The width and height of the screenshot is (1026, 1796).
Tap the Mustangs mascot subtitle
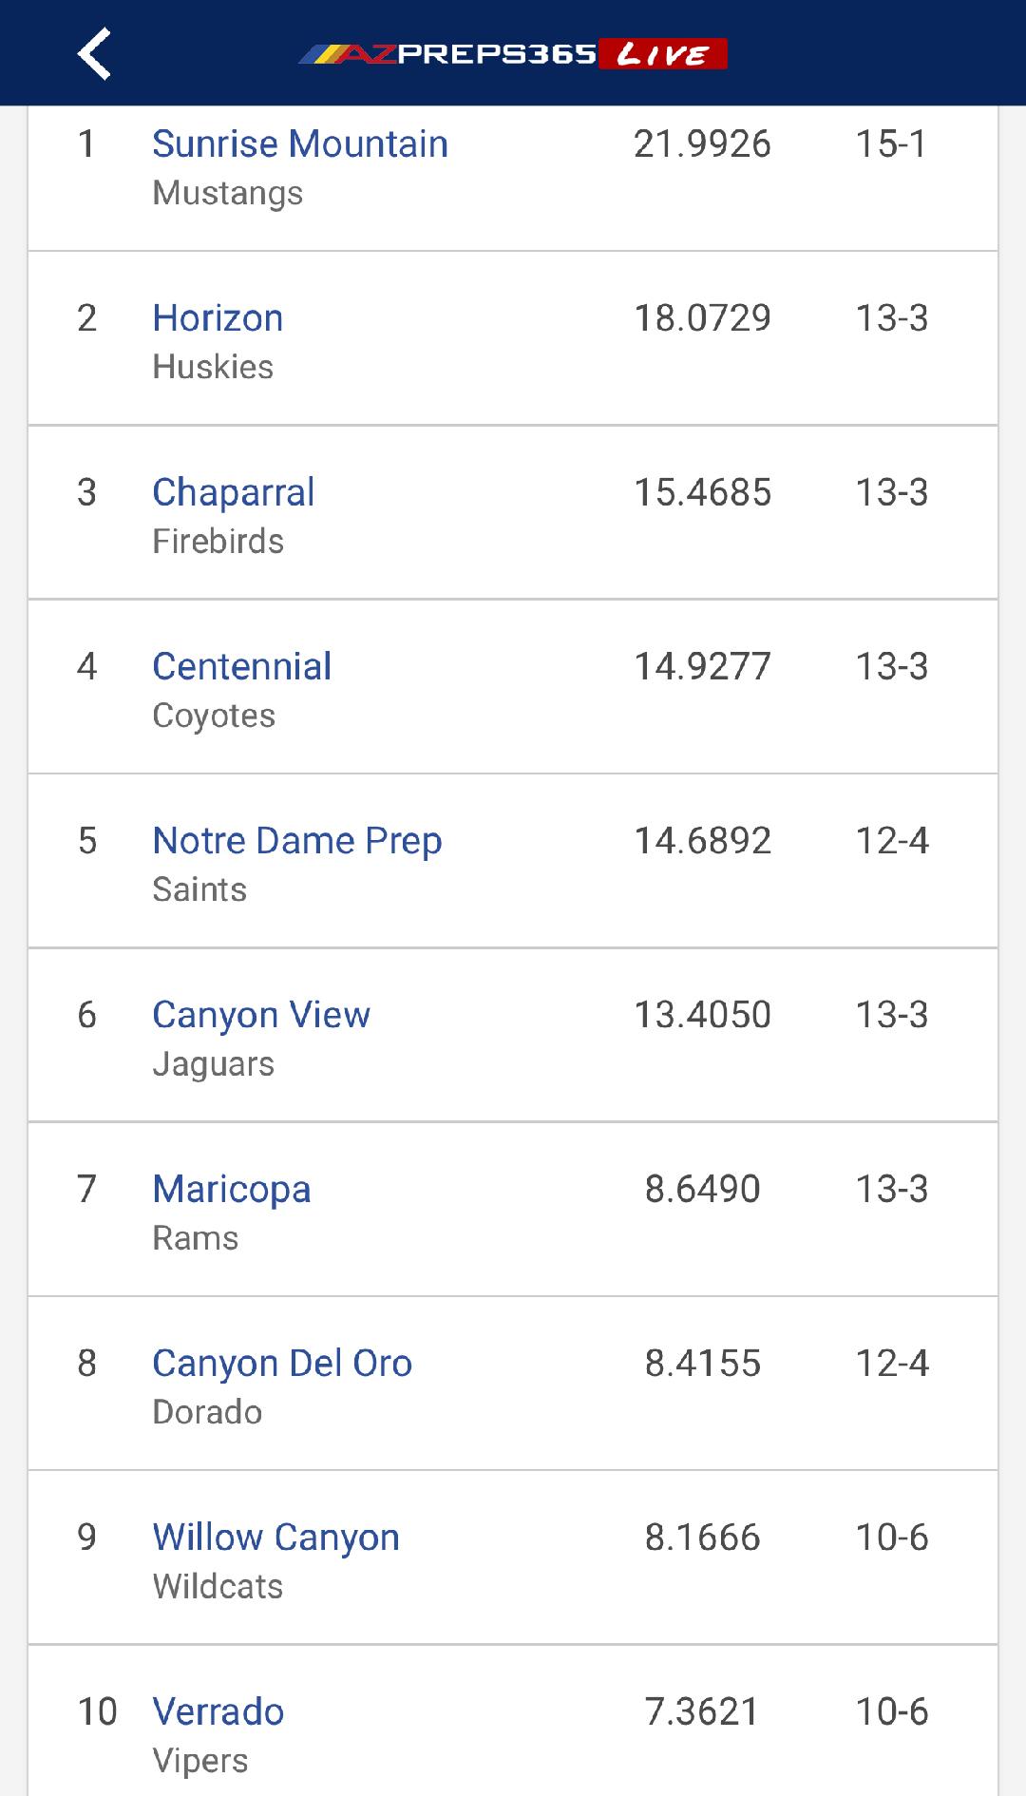(227, 193)
